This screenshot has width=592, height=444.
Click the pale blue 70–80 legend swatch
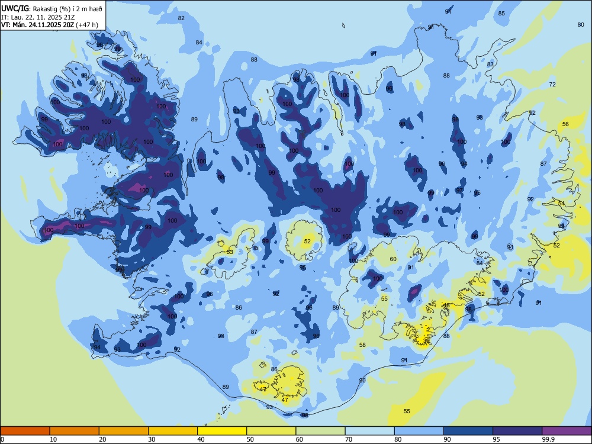[x=370, y=431]
